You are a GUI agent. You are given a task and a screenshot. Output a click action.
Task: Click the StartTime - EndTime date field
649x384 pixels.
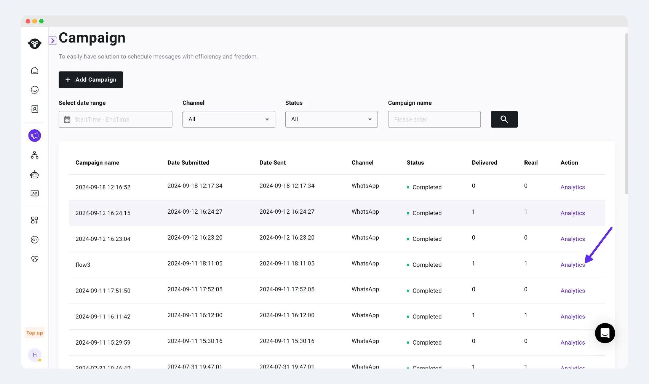(x=115, y=119)
